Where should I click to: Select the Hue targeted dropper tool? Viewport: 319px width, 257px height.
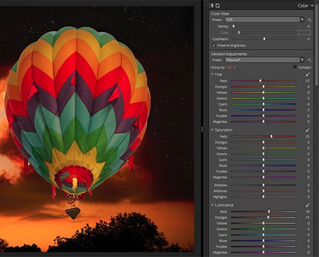(307, 74)
